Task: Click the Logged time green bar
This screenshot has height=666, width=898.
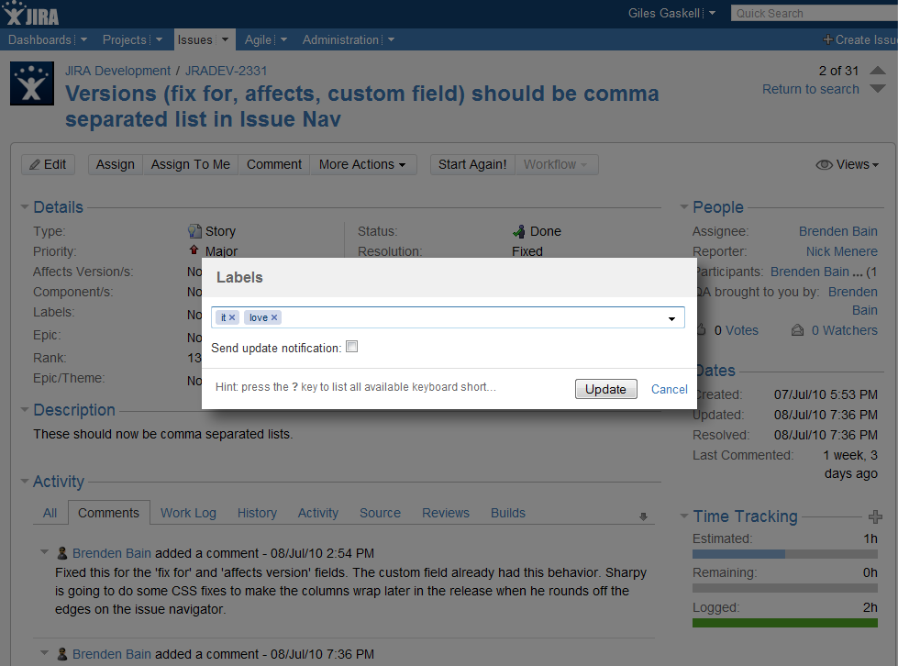Action: (784, 623)
